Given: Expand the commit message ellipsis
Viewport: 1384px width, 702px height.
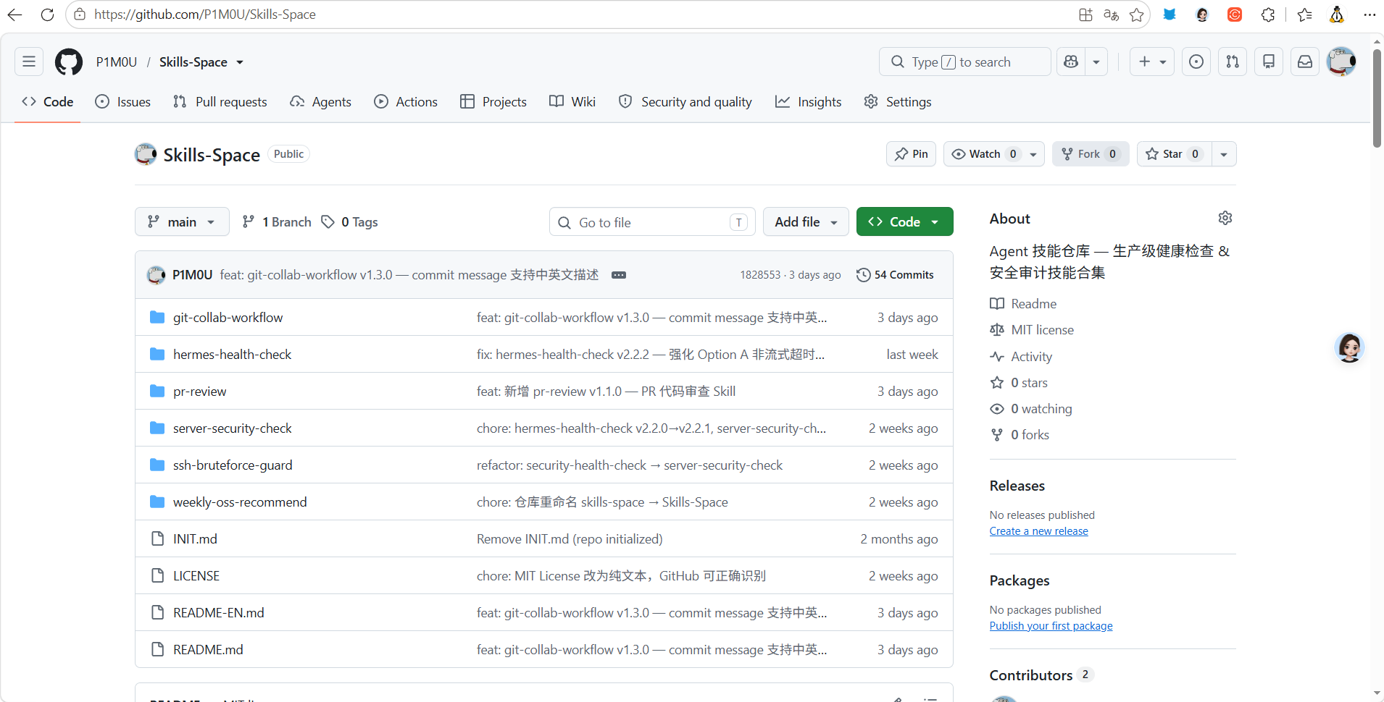Looking at the screenshot, I should coord(619,275).
